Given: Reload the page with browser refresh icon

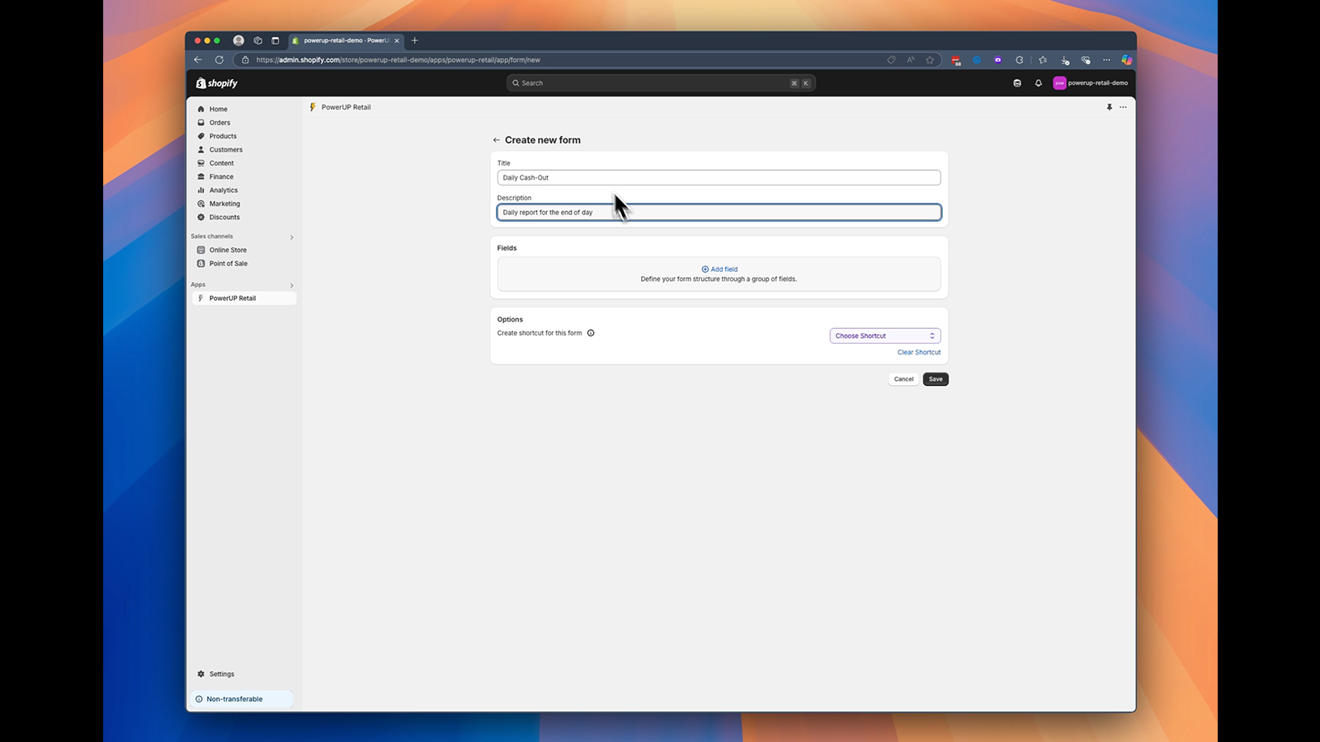Looking at the screenshot, I should (219, 60).
